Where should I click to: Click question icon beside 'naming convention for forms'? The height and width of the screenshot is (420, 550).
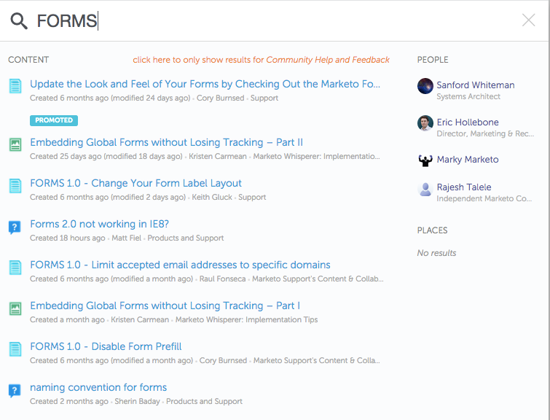15,390
